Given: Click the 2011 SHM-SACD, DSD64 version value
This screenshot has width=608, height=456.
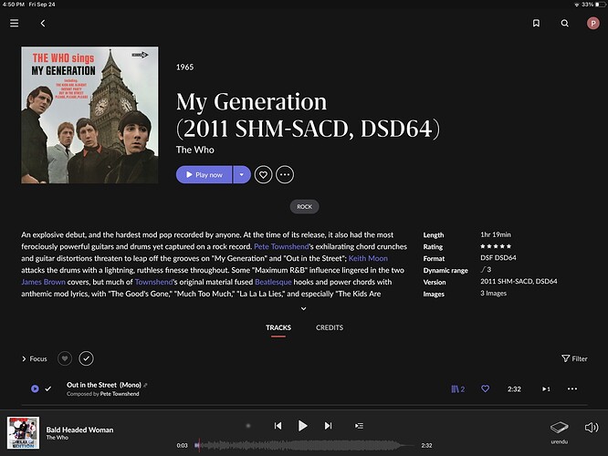Looking at the screenshot, I should (x=519, y=281).
